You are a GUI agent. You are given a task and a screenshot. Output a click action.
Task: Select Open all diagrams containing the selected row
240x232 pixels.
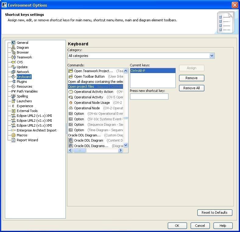[96, 82]
